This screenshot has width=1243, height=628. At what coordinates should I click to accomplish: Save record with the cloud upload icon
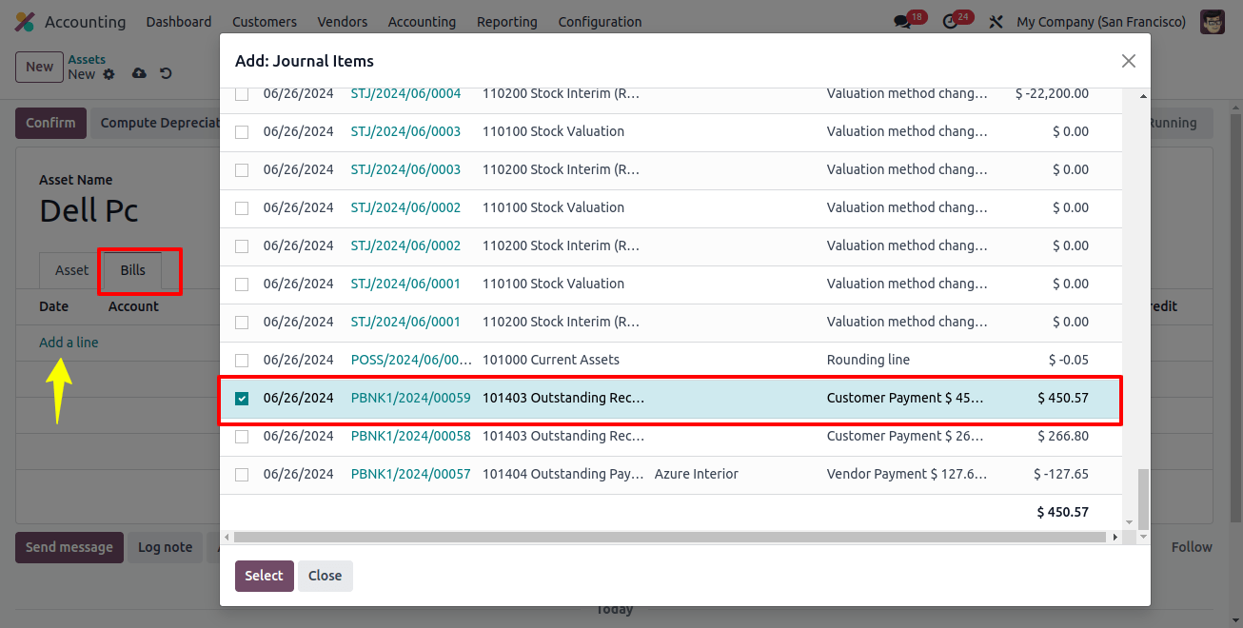[x=139, y=73]
